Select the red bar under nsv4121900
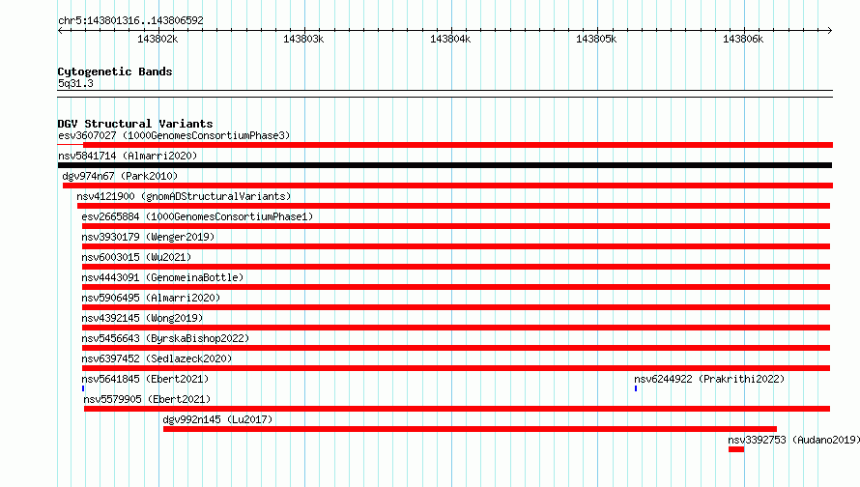This screenshot has width=860, height=487. pos(453,206)
